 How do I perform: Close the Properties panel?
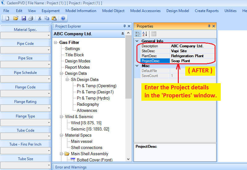coord(214,26)
